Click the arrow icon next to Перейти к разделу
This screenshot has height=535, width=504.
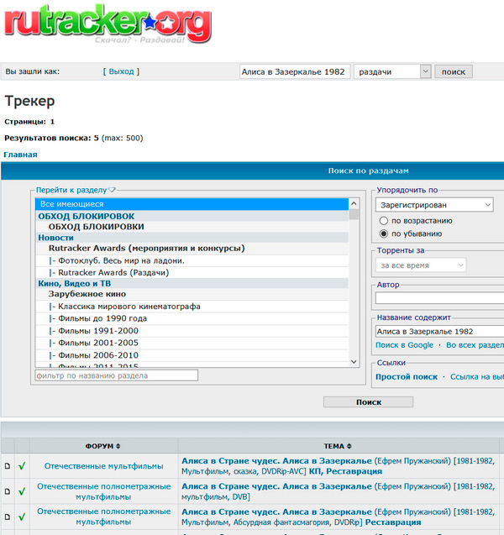112,191
